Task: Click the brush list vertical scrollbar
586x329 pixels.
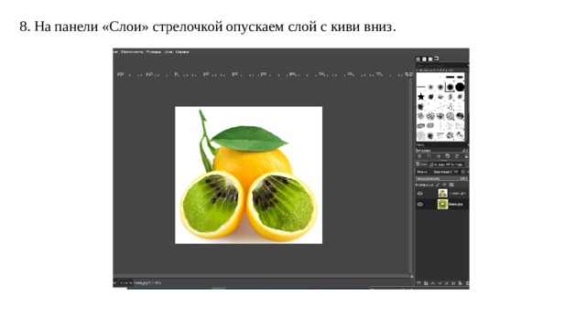Action: pyautogui.click(x=466, y=108)
